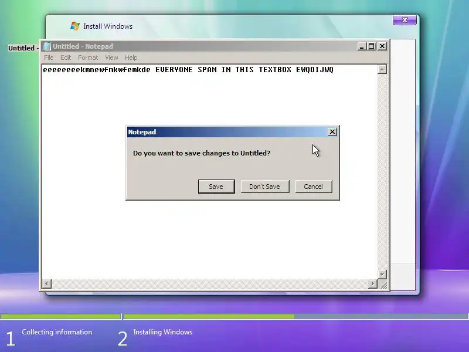Click the horizontal scrollbar left arrow
This screenshot has height=352, width=469.
(47, 283)
